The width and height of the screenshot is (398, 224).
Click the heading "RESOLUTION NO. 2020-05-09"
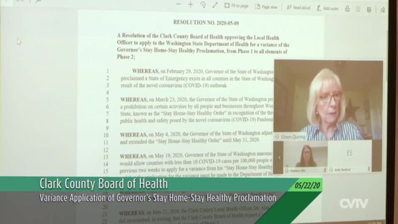point(206,22)
